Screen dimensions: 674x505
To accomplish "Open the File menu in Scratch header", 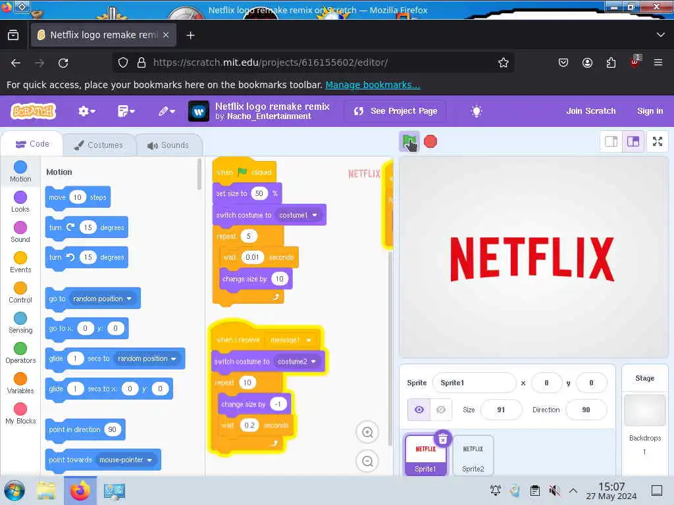I will coord(126,111).
